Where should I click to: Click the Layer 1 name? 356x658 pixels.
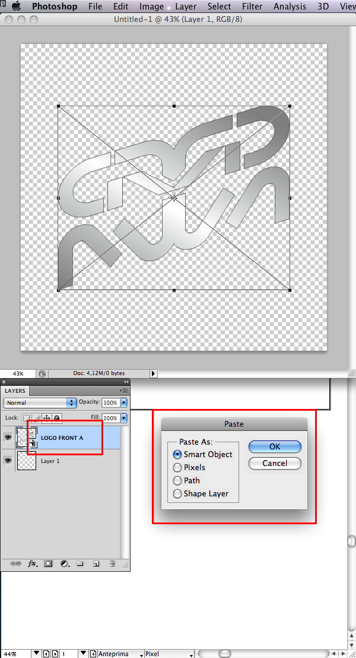tap(50, 461)
